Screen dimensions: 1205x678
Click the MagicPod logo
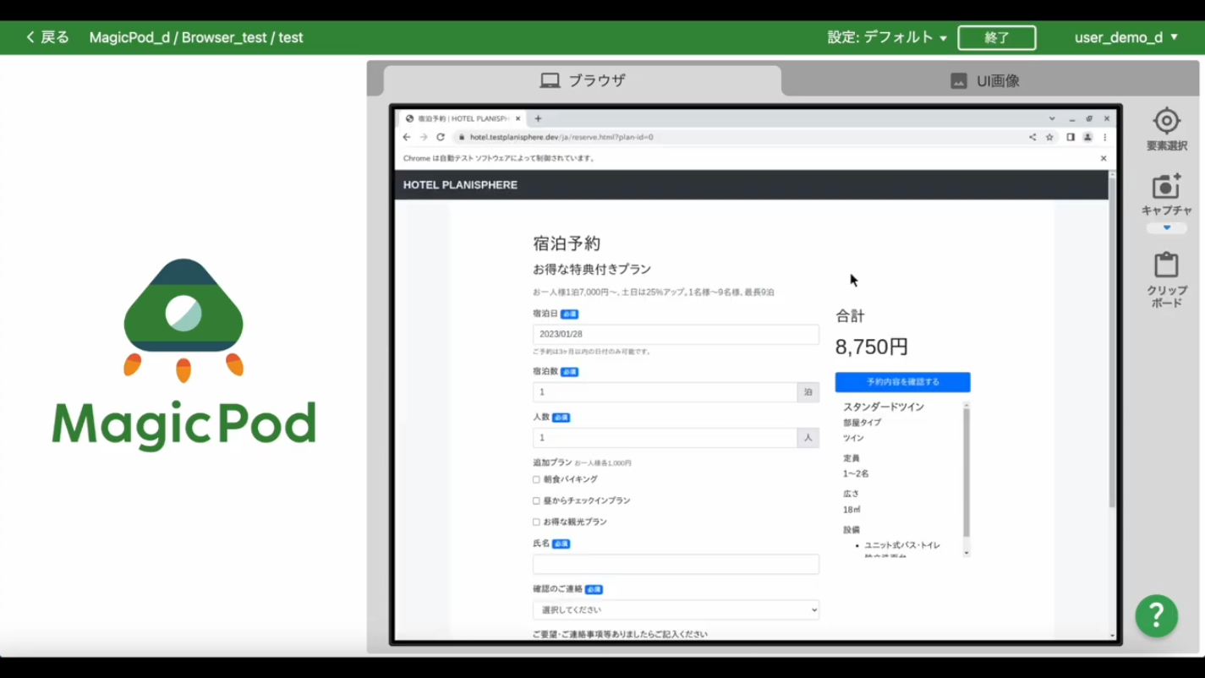[183, 355]
